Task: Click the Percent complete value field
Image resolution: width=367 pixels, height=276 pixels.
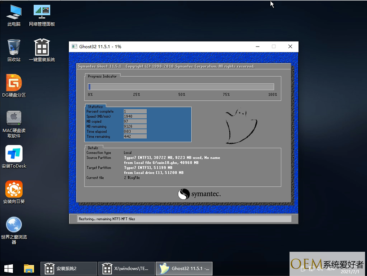Action: [x=135, y=111]
